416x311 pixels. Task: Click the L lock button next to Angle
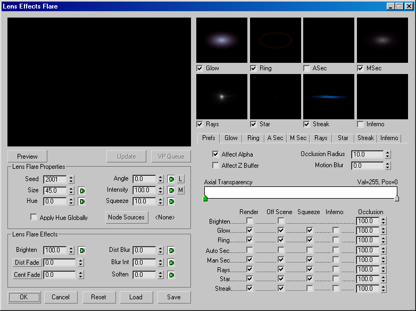click(180, 179)
